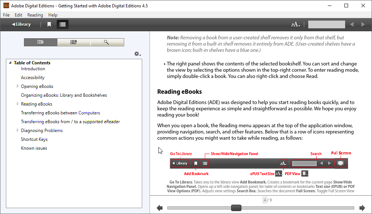The image size is (372, 214).
Task: Open the navigation panel gear options menu
Action: pos(138,54)
